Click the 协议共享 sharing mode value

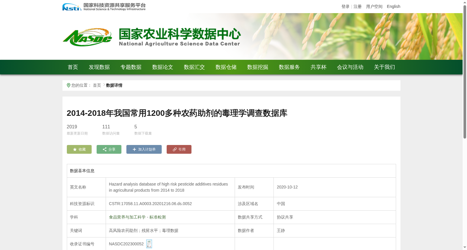pyautogui.click(x=285, y=217)
